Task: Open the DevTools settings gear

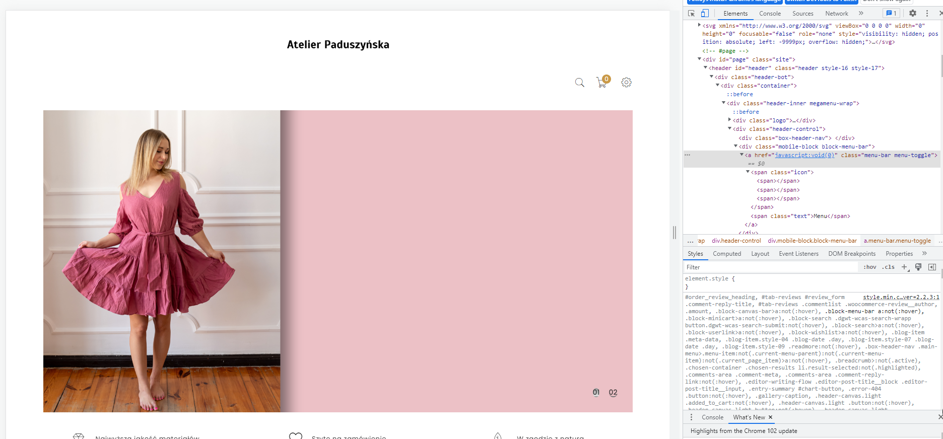Action: pyautogui.click(x=913, y=14)
